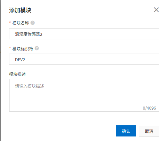
Task: Close the 添加模块 dialog with the X
Action: pos(156,10)
